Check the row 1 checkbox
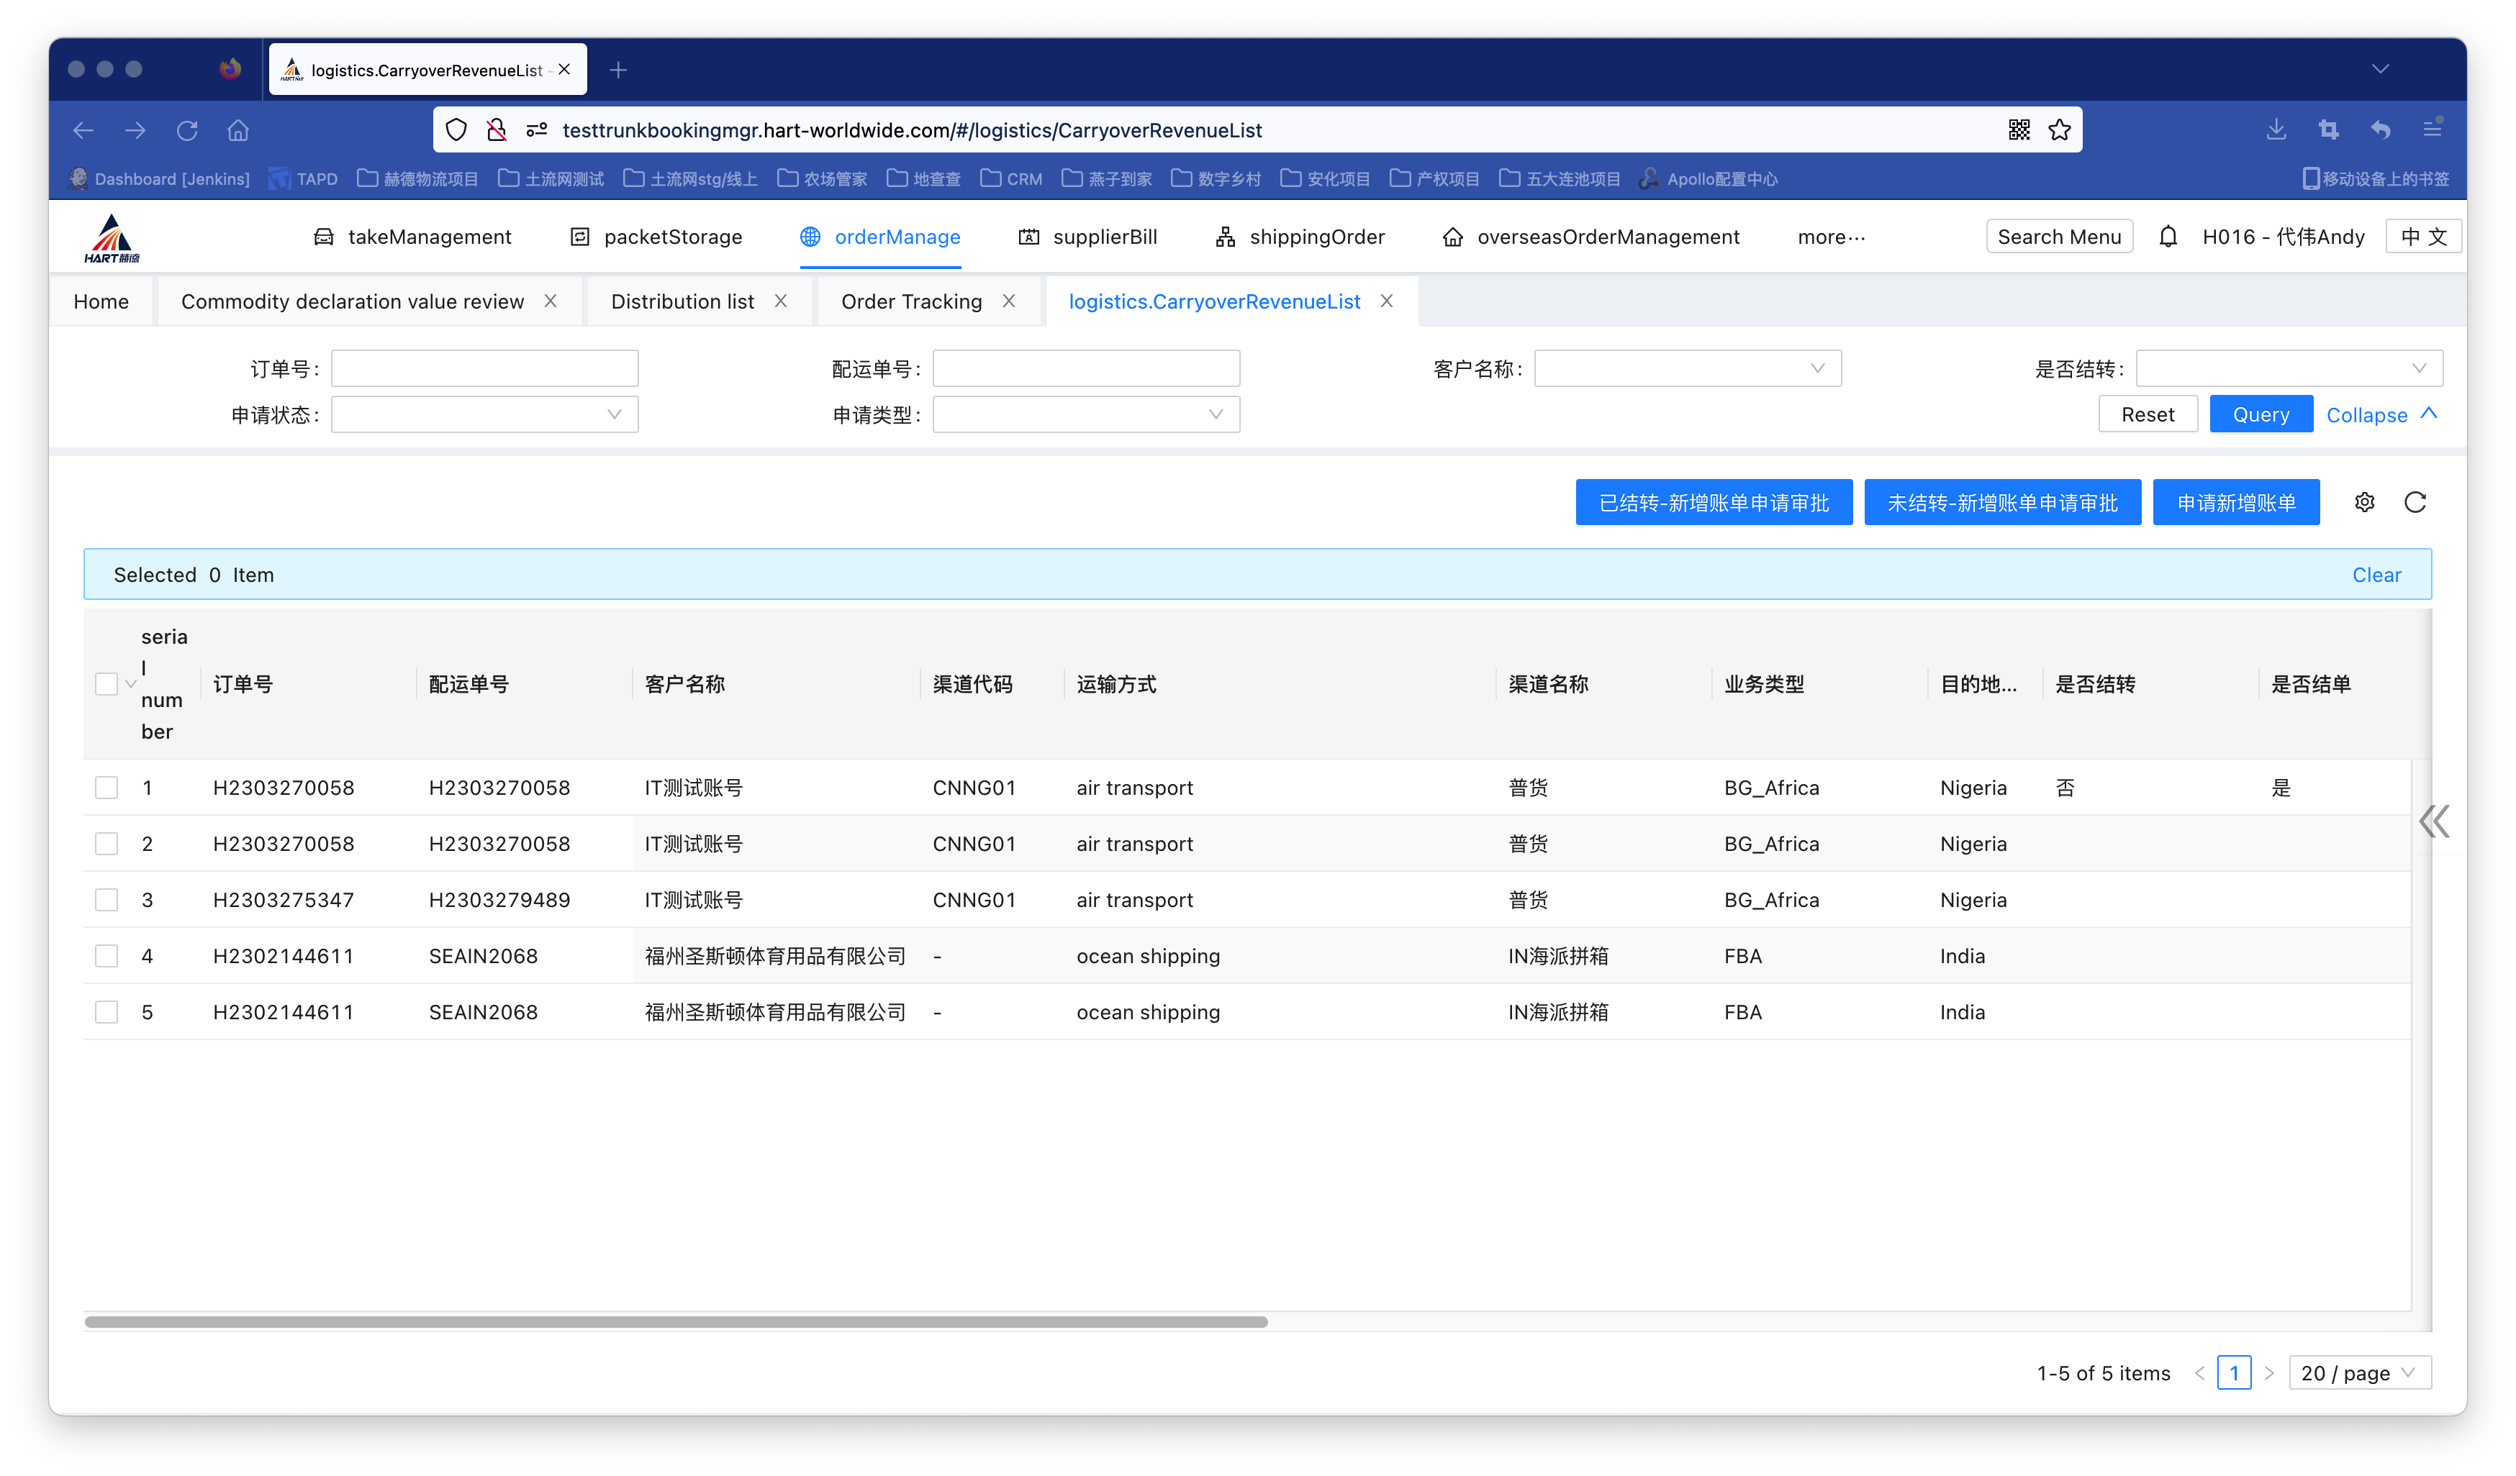Viewport: 2516px width, 1476px height. (107, 788)
